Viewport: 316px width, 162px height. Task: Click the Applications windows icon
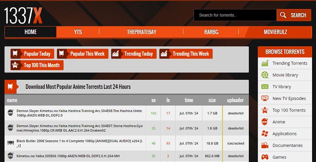coord(265,134)
